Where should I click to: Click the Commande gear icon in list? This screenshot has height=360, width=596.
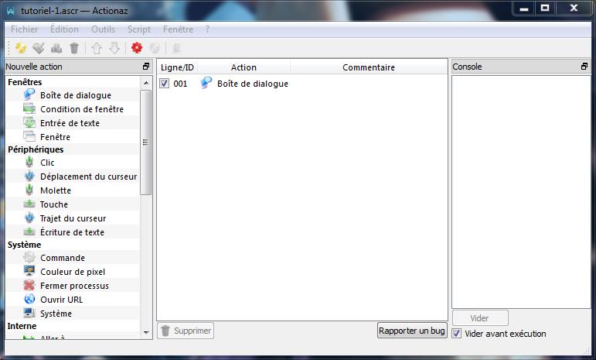pos(29,258)
